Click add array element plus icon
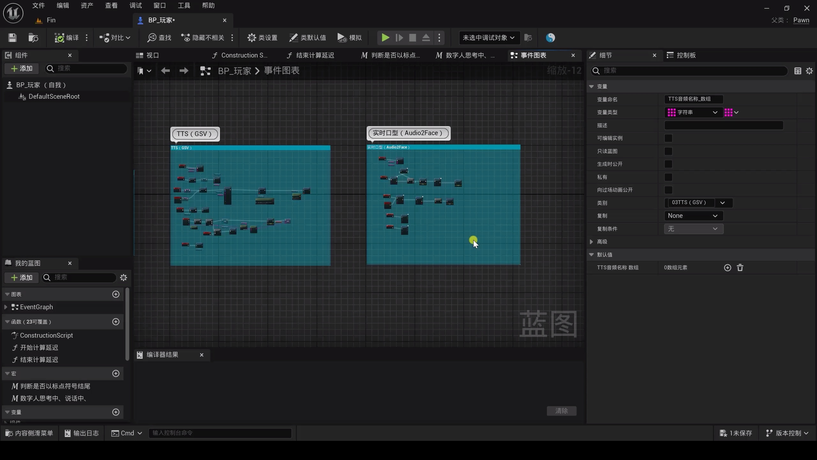The width and height of the screenshot is (817, 460). (x=727, y=268)
